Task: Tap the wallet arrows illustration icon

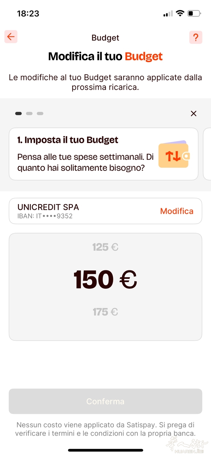Action: (174, 155)
